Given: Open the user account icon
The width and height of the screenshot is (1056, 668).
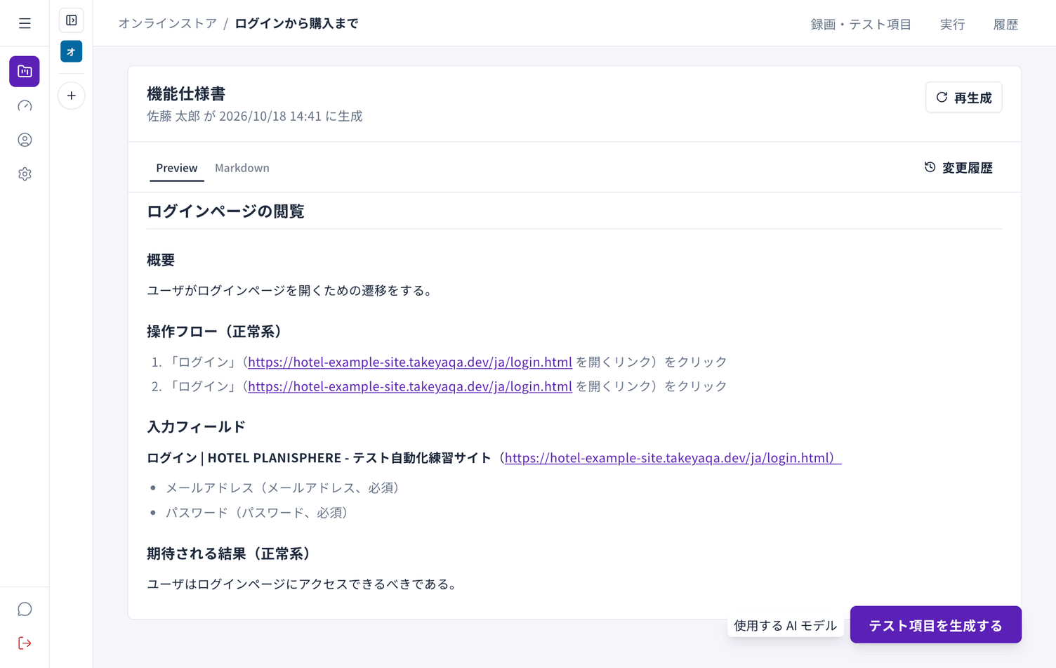Looking at the screenshot, I should click(x=25, y=140).
